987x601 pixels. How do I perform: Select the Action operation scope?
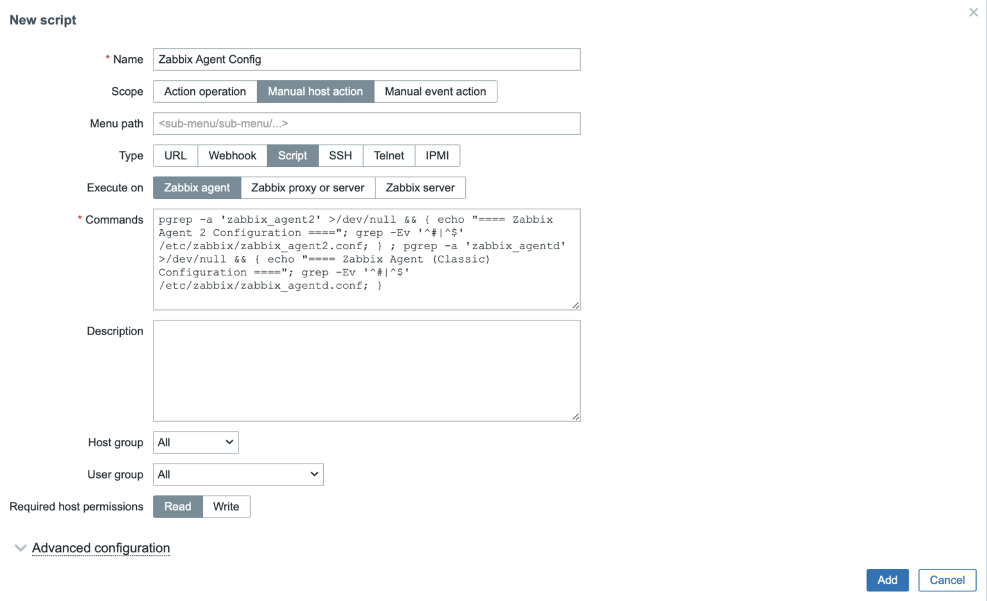tap(204, 91)
